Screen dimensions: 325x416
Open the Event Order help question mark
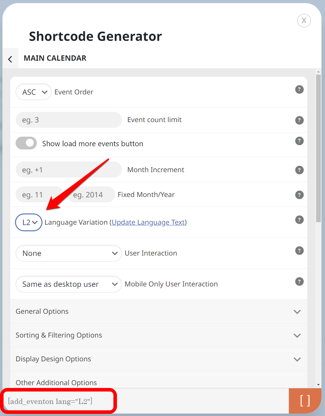click(x=299, y=89)
